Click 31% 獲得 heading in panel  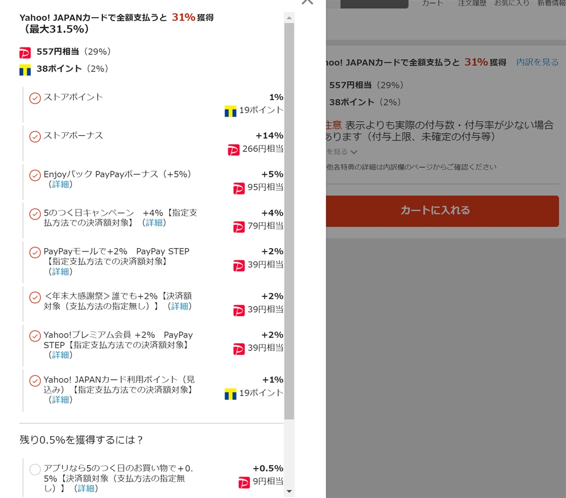tap(192, 17)
